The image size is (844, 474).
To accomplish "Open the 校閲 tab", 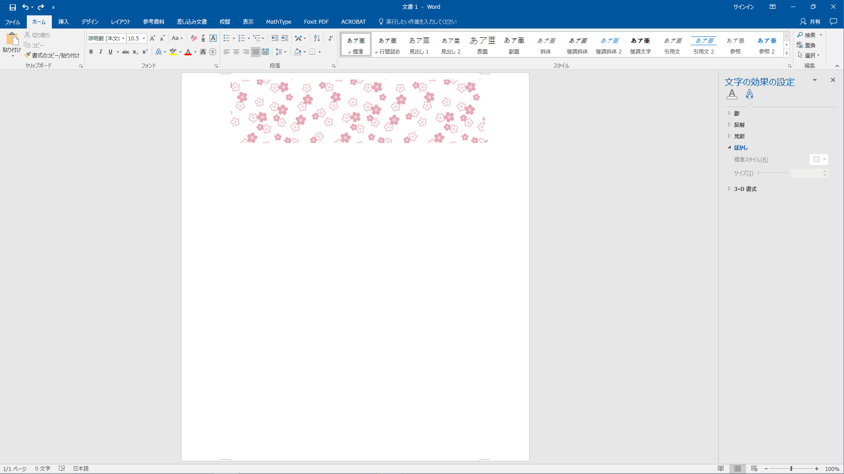I will (225, 22).
